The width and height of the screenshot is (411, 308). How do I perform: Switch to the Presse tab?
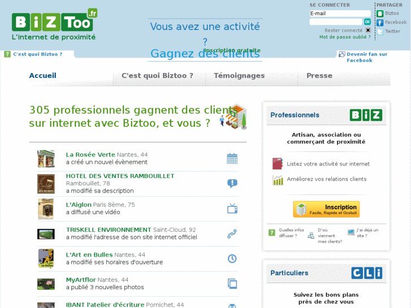click(x=319, y=76)
